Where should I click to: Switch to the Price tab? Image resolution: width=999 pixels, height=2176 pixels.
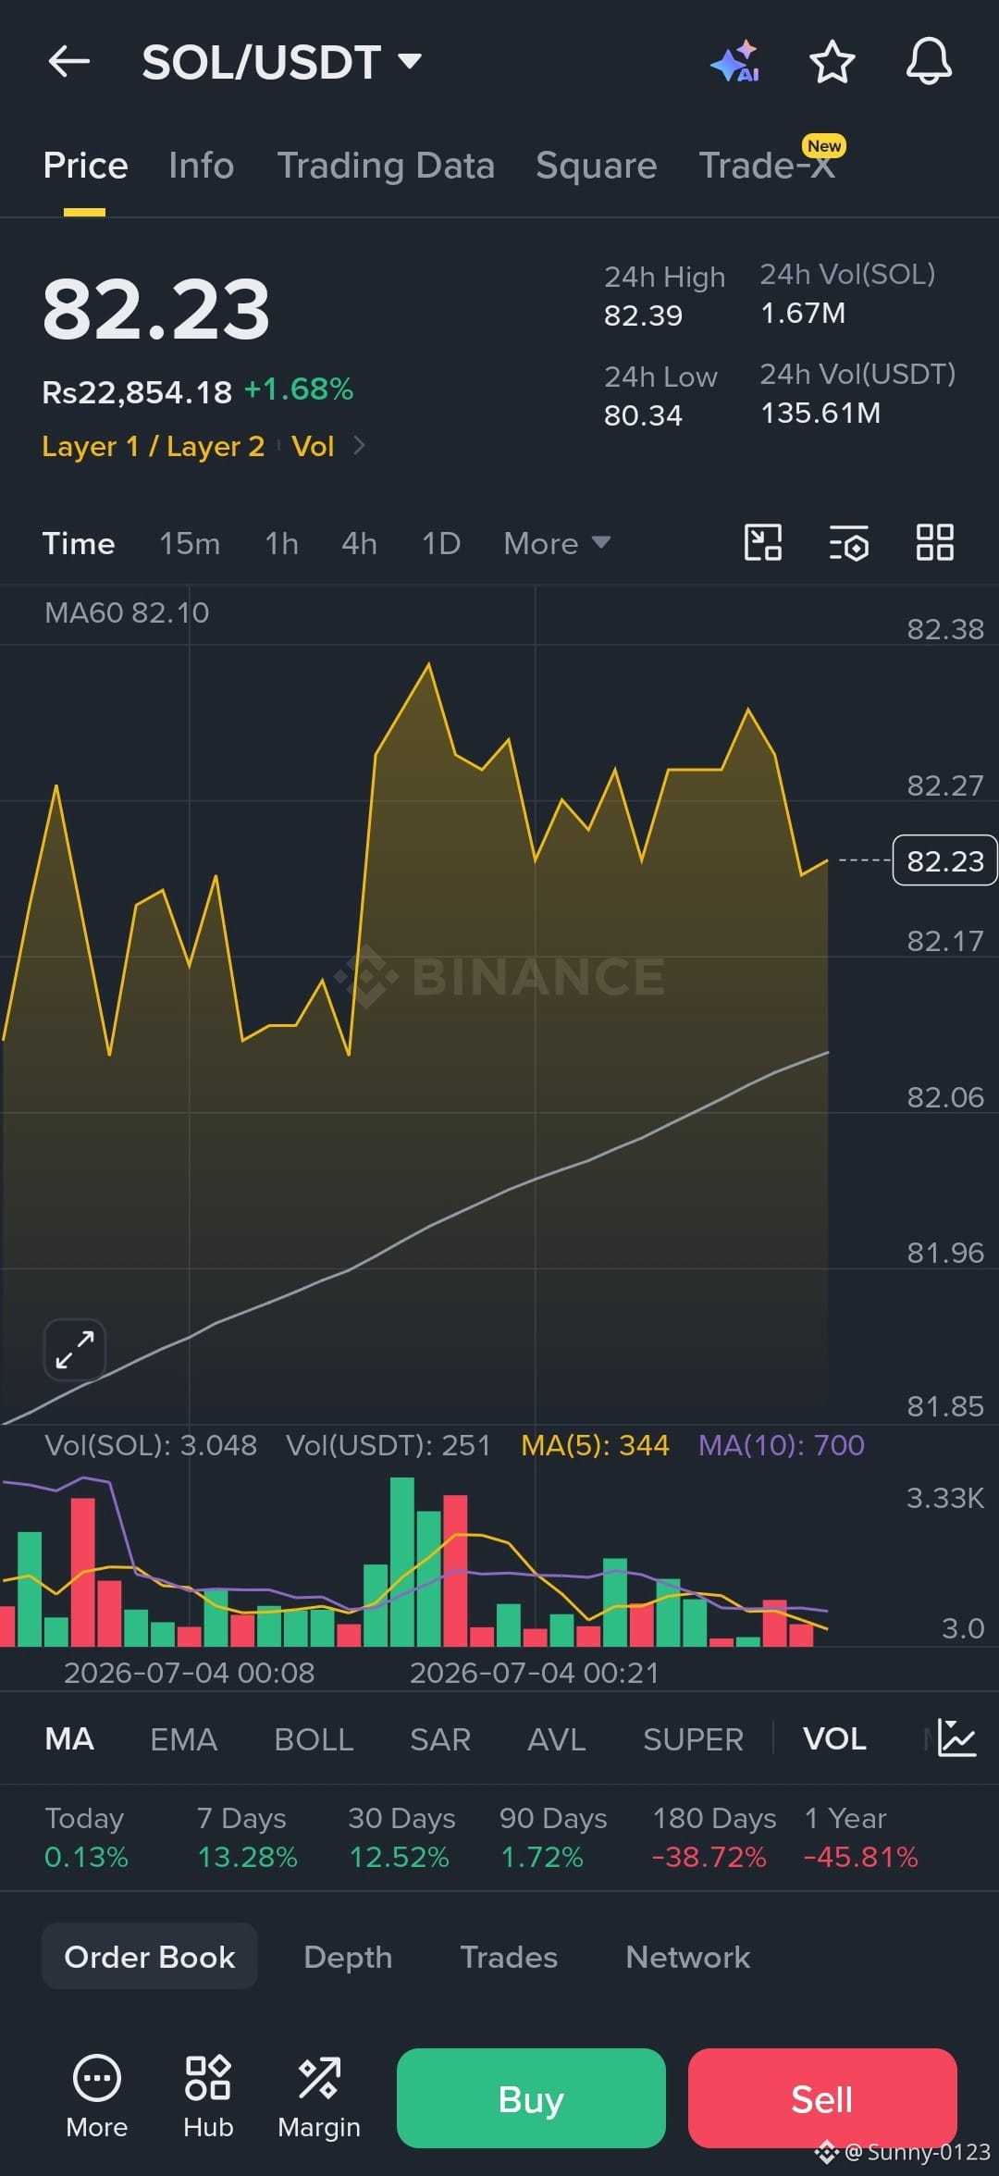85,166
